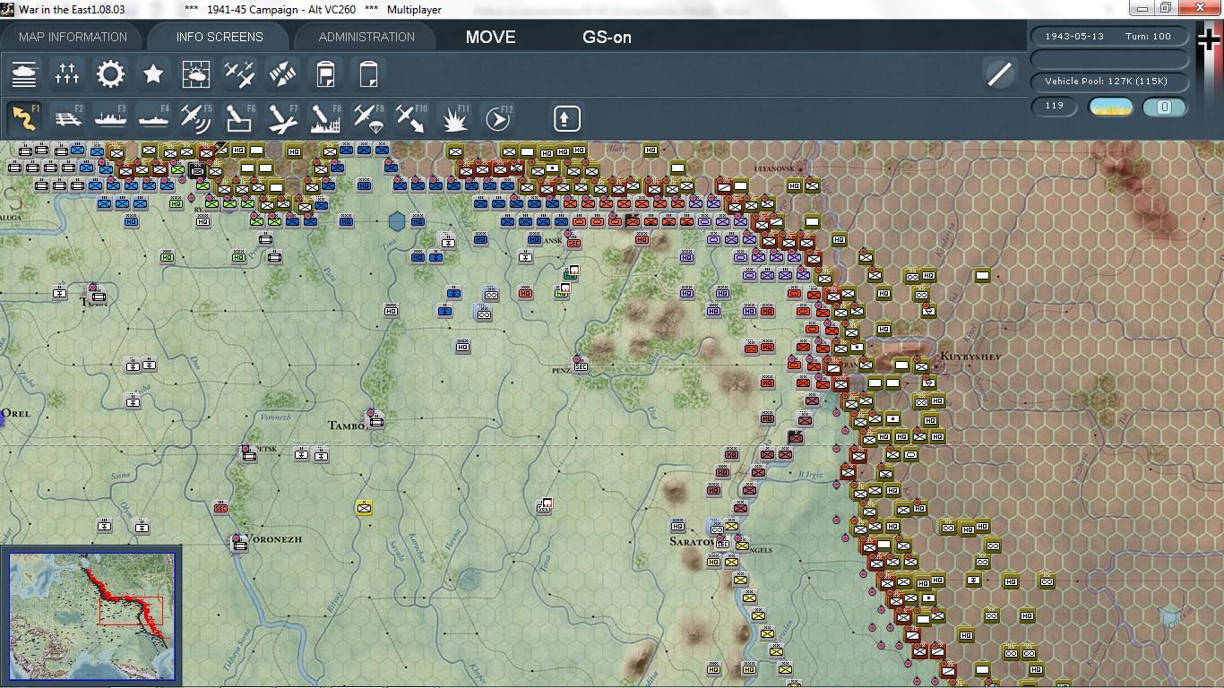Select the Info Screens tab
The height and width of the screenshot is (688, 1224).
(x=220, y=37)
